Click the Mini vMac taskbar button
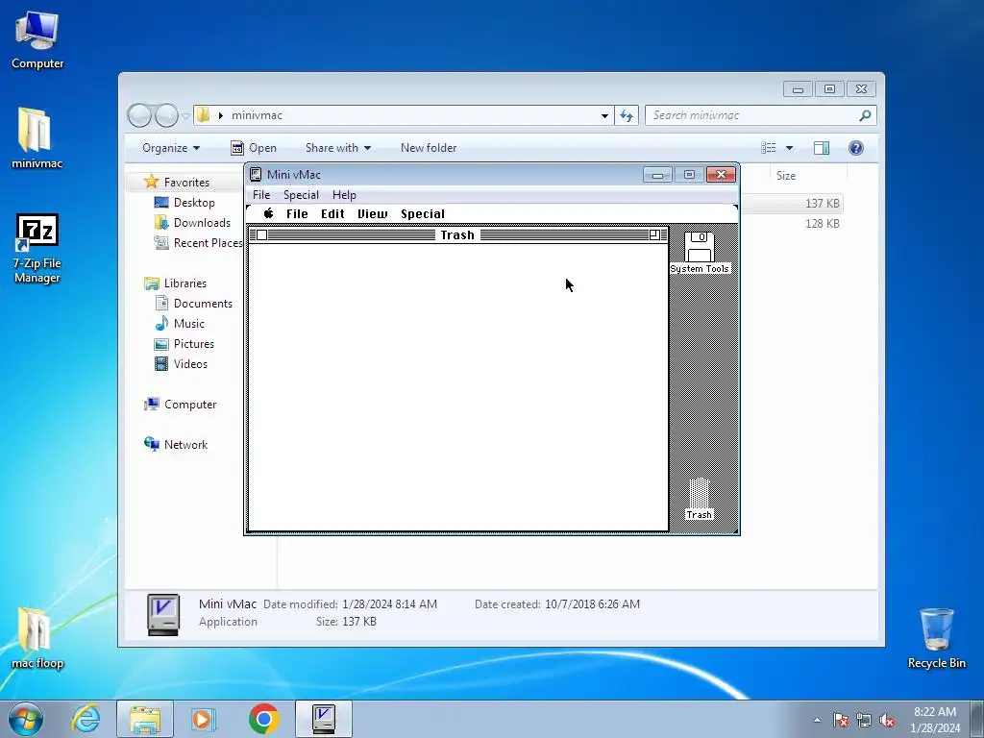Image resolution: width=984 pixels, height=738 pixels. (x=324, y=719)
